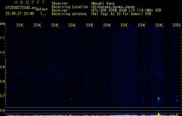This screenshot has width=182, height=116.
Task: Click the HROFFT title text
Action: click(30, 2)
